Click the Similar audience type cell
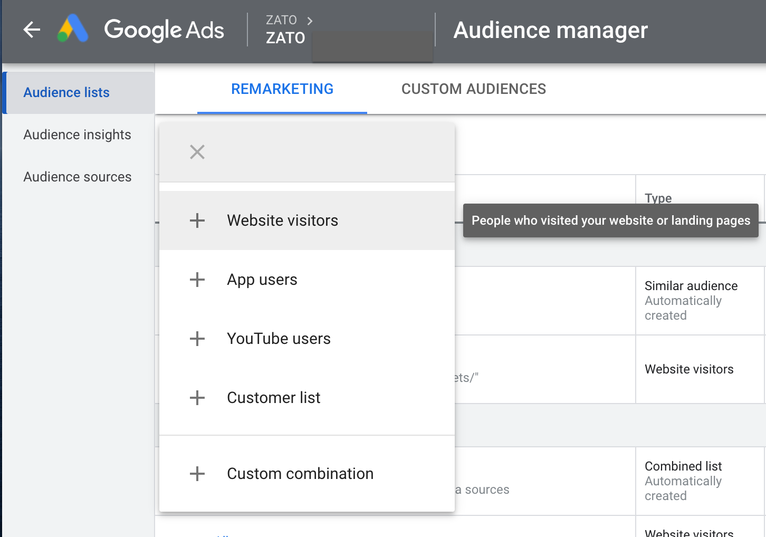 point(700,301)
